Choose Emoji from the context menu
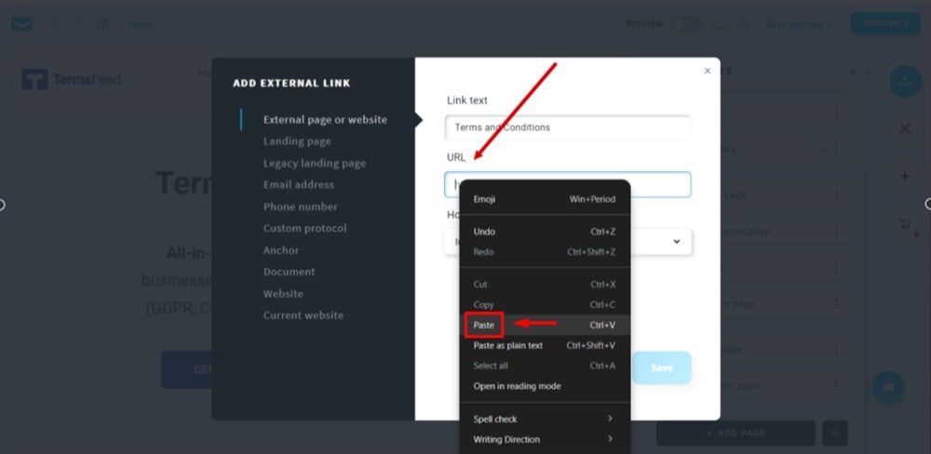This screenshot has height=454, width=931. click(545, 199)
